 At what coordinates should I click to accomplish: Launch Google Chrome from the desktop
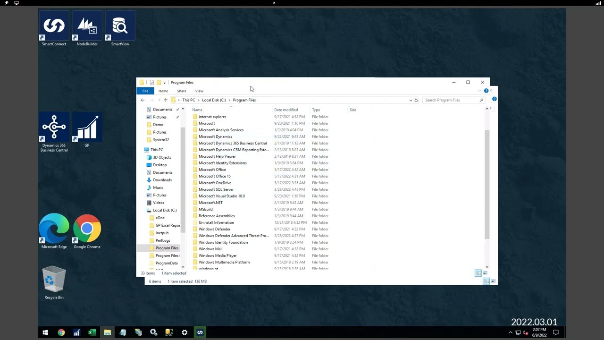pos(87,231)
